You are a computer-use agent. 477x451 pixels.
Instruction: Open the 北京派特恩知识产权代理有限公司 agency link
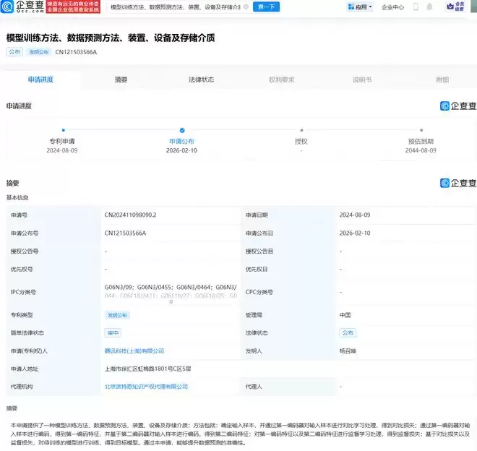[x=146, y=387]
